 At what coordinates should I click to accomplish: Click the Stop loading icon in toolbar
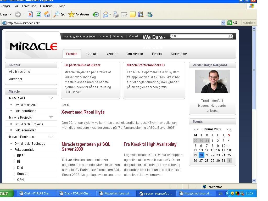(30, 15)
